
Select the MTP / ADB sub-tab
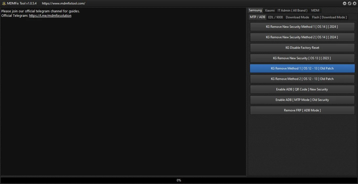tap(258, 17)
